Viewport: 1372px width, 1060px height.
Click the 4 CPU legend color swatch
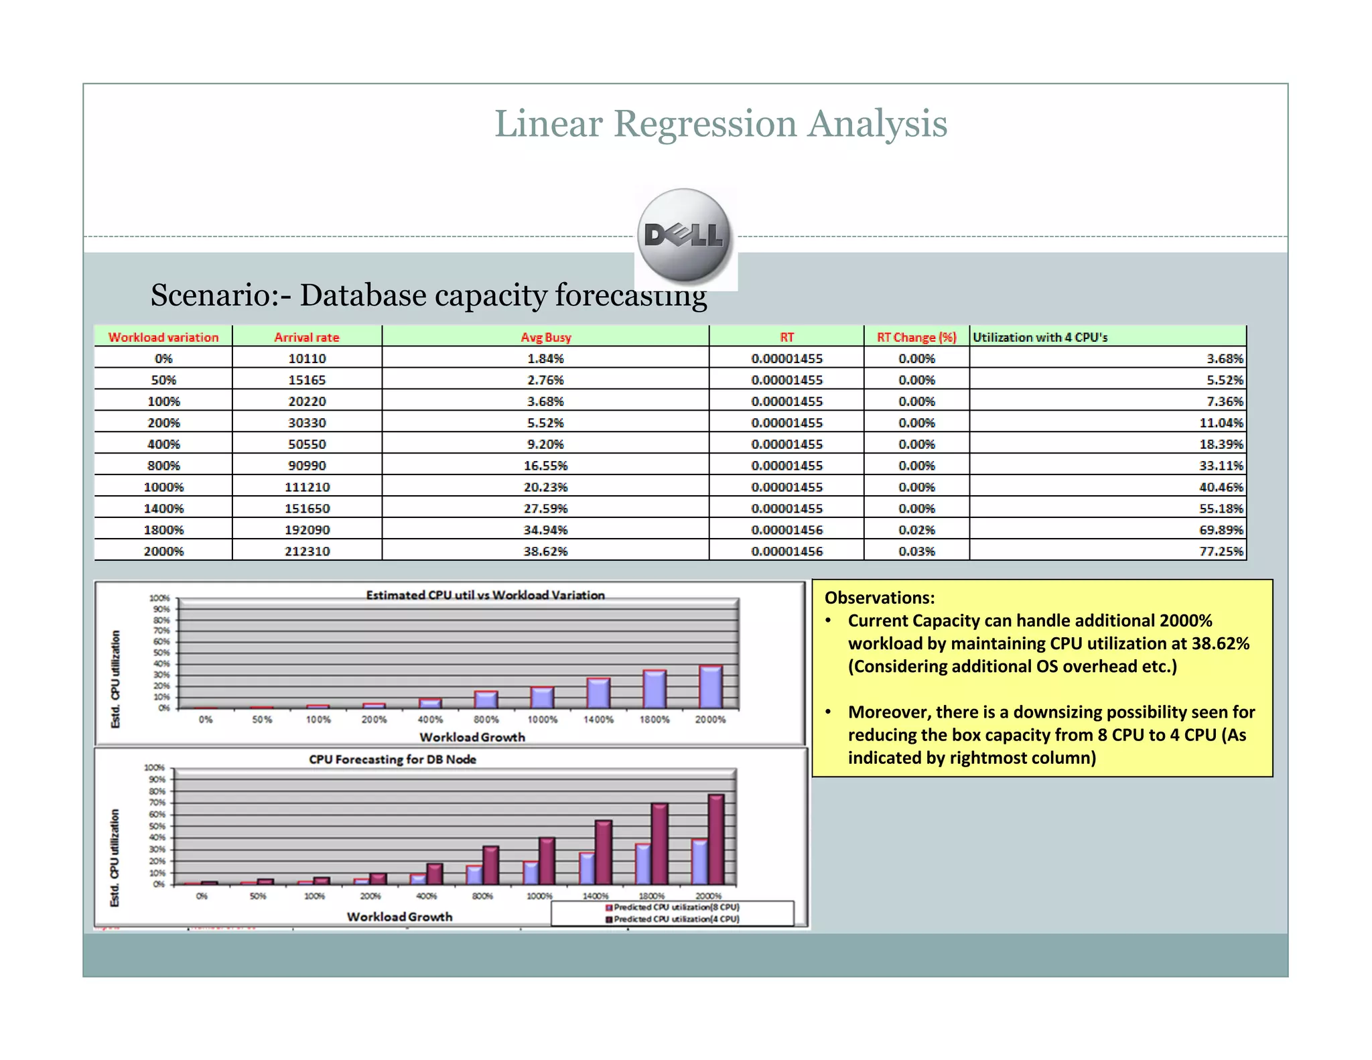(x=609, y=919)
